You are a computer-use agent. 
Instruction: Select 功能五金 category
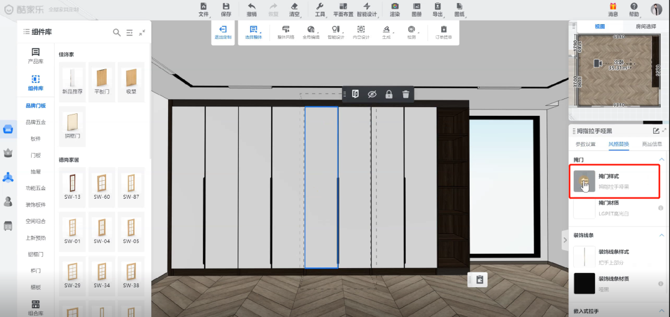(35, 188)
